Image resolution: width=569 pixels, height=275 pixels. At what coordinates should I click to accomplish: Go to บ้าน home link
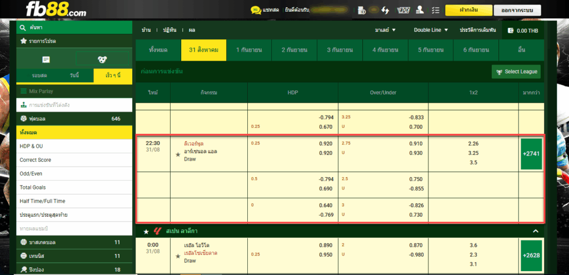click(146, 30)
